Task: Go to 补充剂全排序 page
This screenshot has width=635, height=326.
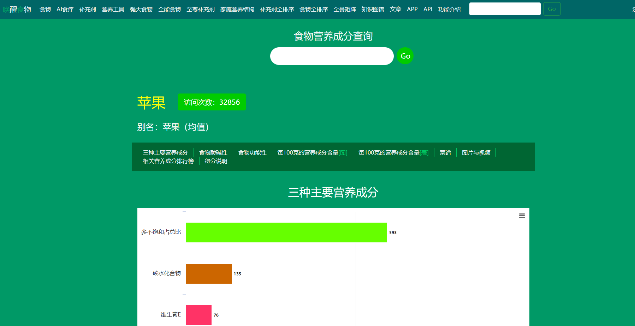Action: coord(277,10)
